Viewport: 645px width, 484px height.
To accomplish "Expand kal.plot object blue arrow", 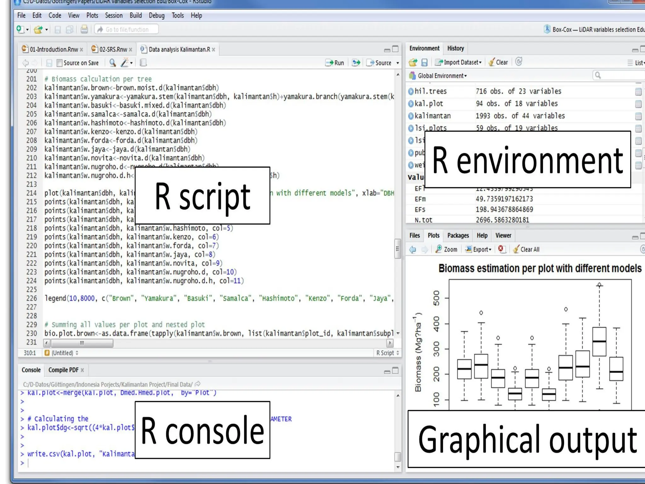I will pos(411,104).
